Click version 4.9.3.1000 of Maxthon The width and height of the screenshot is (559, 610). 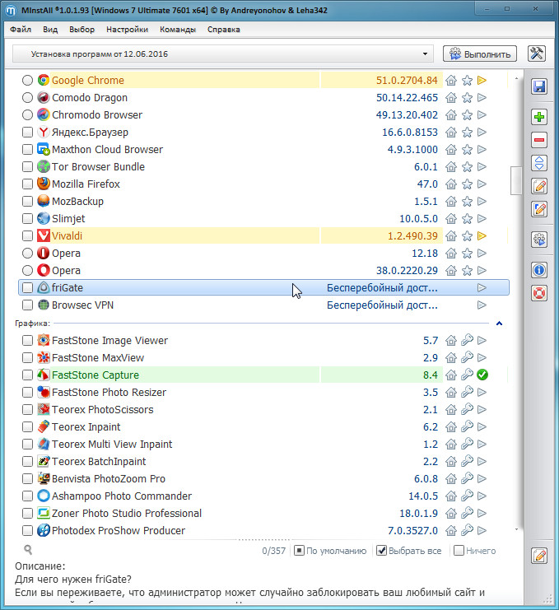click(412, 149)
